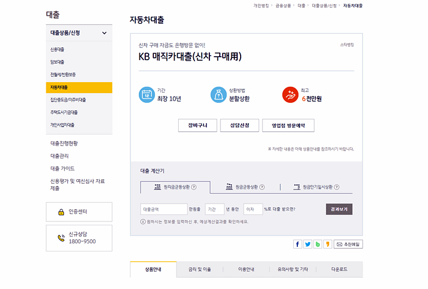
Task: Click the 최장 10년 text
Action: (169, 99)
